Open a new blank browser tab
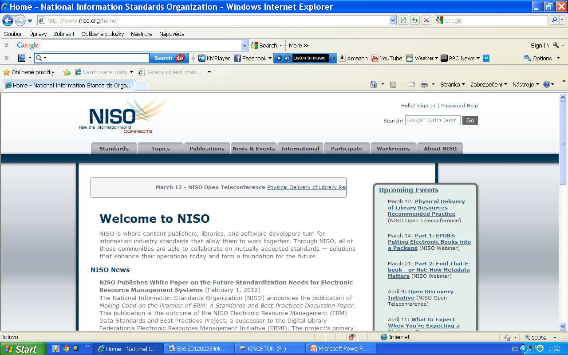The image size is (568, 355). (142, 85)
